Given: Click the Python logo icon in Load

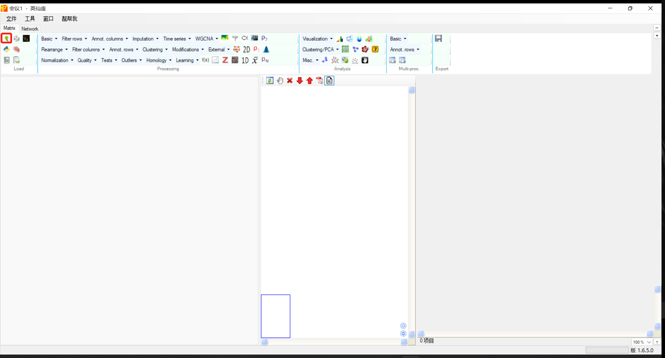Looking at the screenshot, I should (7, 49).
